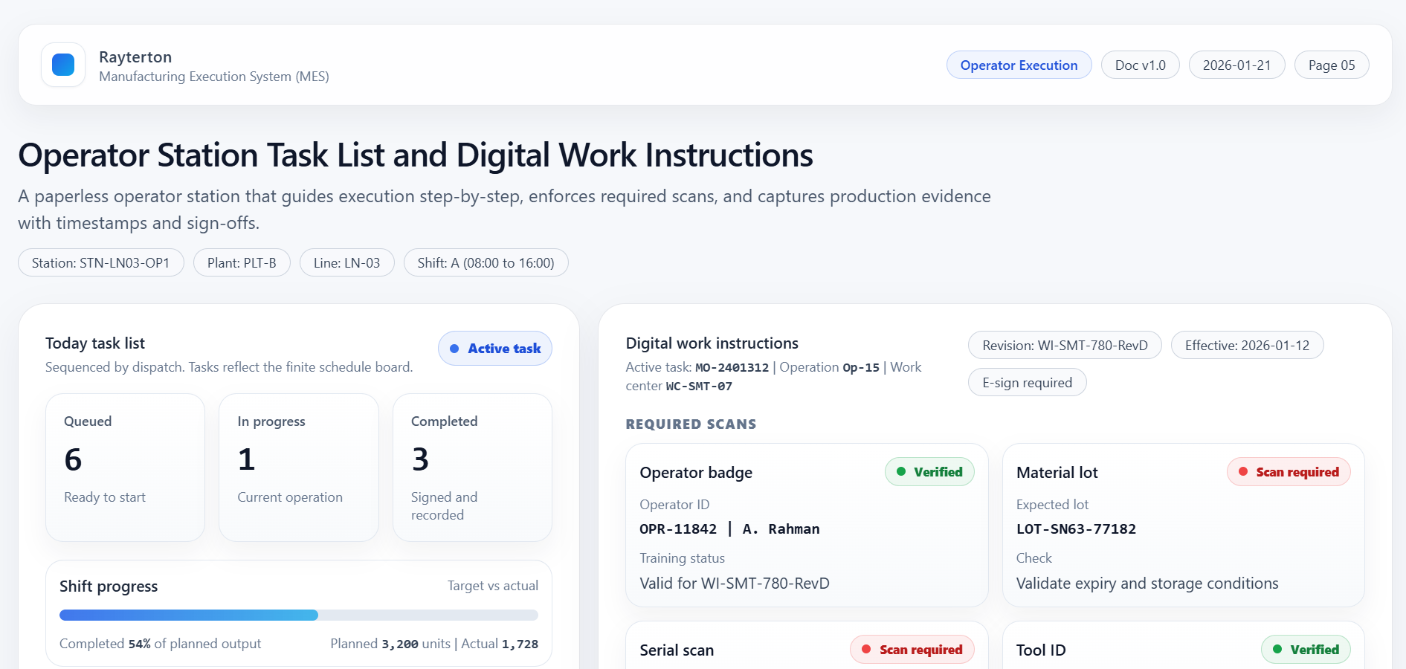Click the E-sign required chip
Image resolution: width=1406 pixels, height=669 pixels.
tap(1027, 383)
